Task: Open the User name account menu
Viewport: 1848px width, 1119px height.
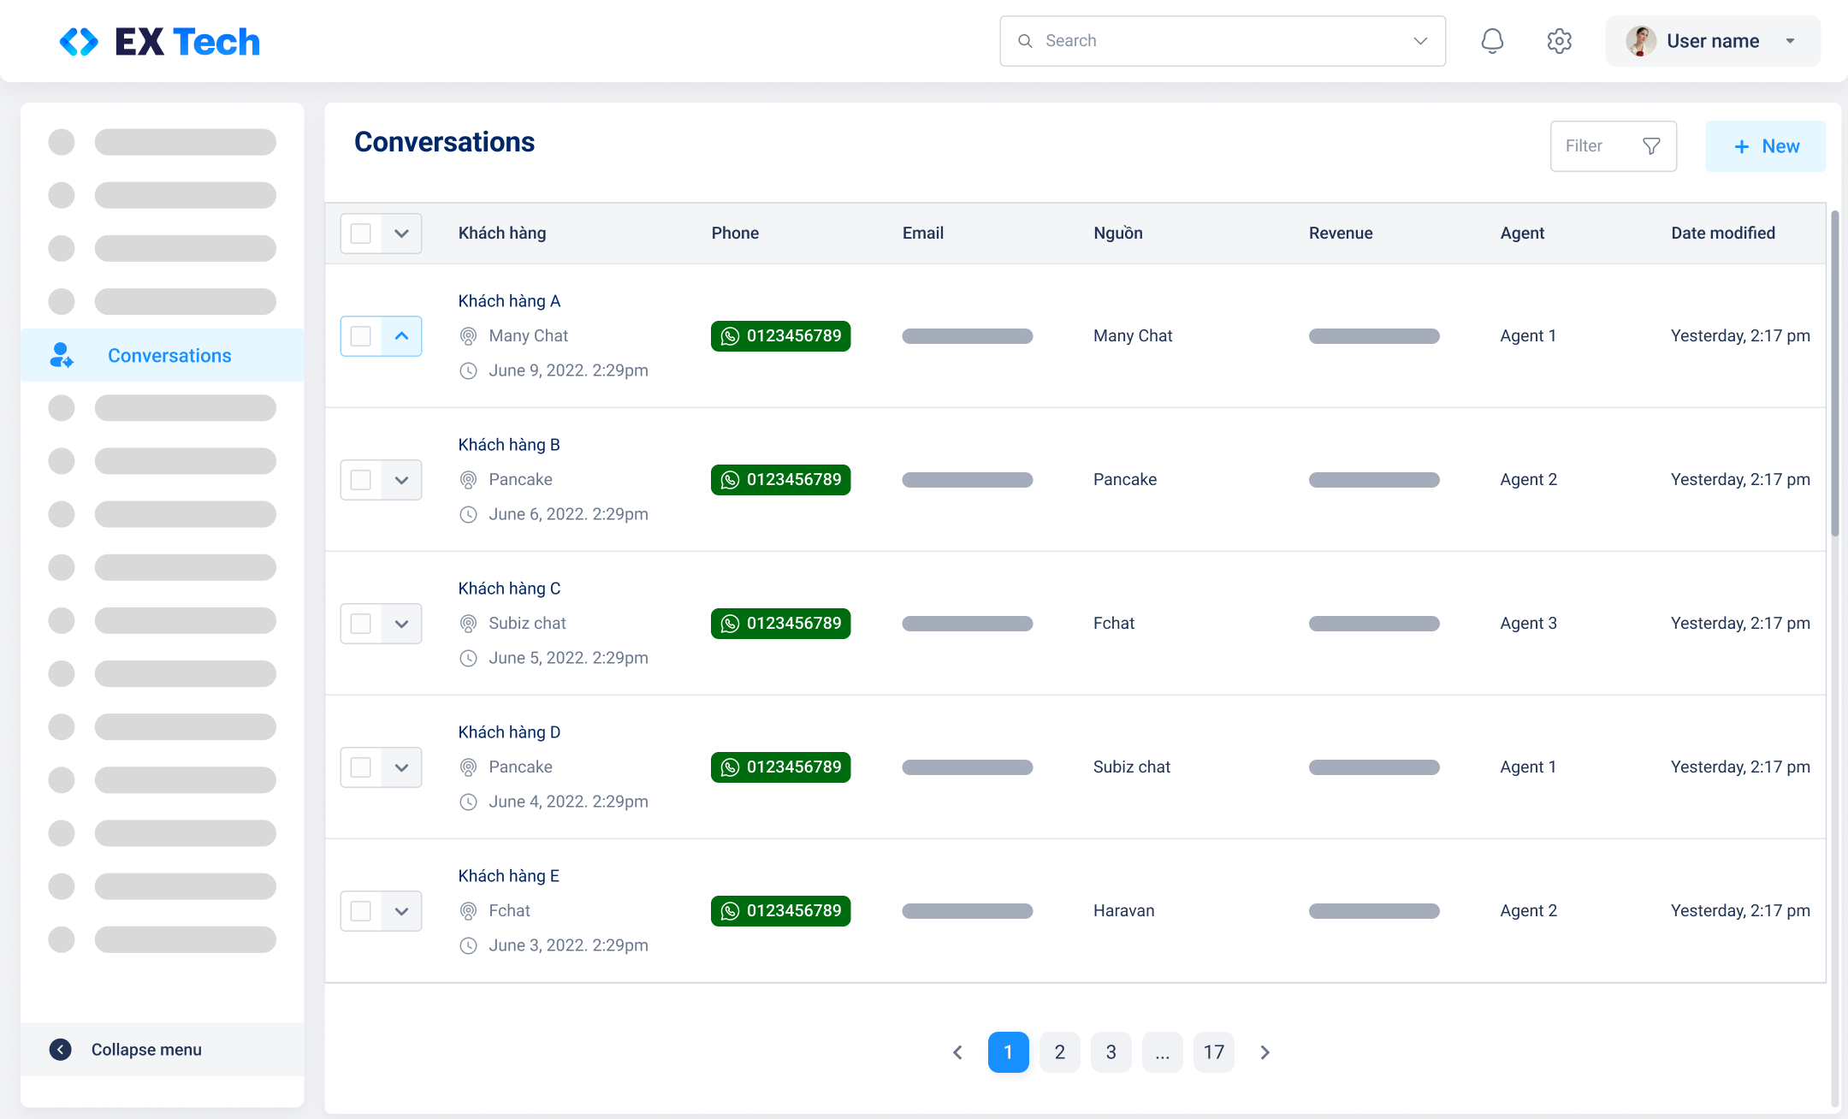Action: tap(1712, 41)
